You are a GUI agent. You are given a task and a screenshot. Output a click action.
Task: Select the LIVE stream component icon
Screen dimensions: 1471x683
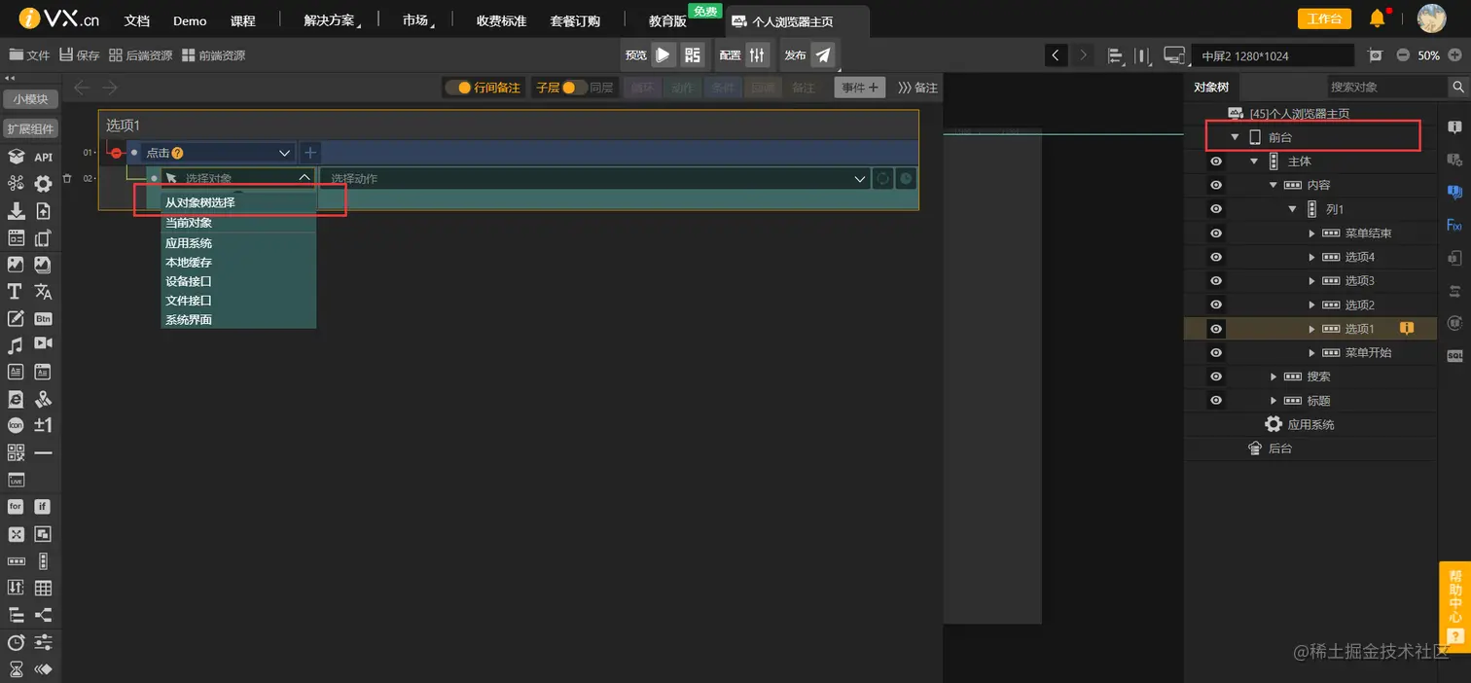[x=16, y=480]
